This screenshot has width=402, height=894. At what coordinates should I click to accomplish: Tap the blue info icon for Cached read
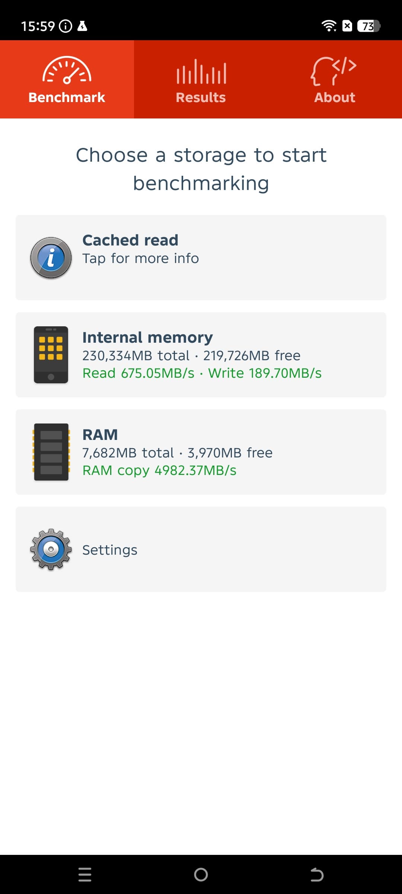click(51, 258)
